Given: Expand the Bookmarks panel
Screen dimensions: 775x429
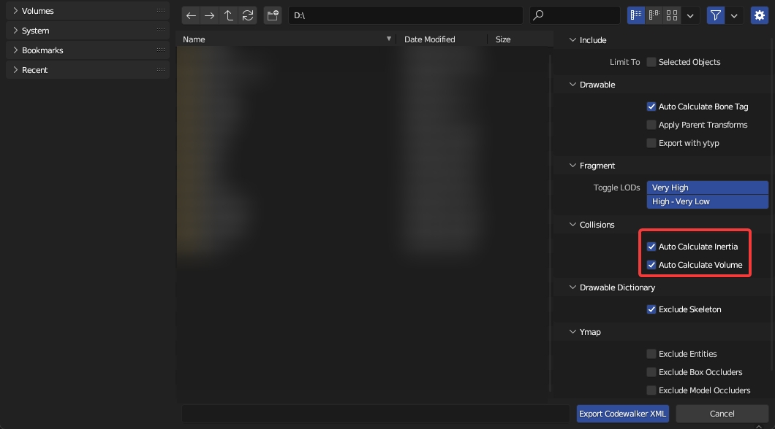Looking at the screenshot, I should point(15,50).
